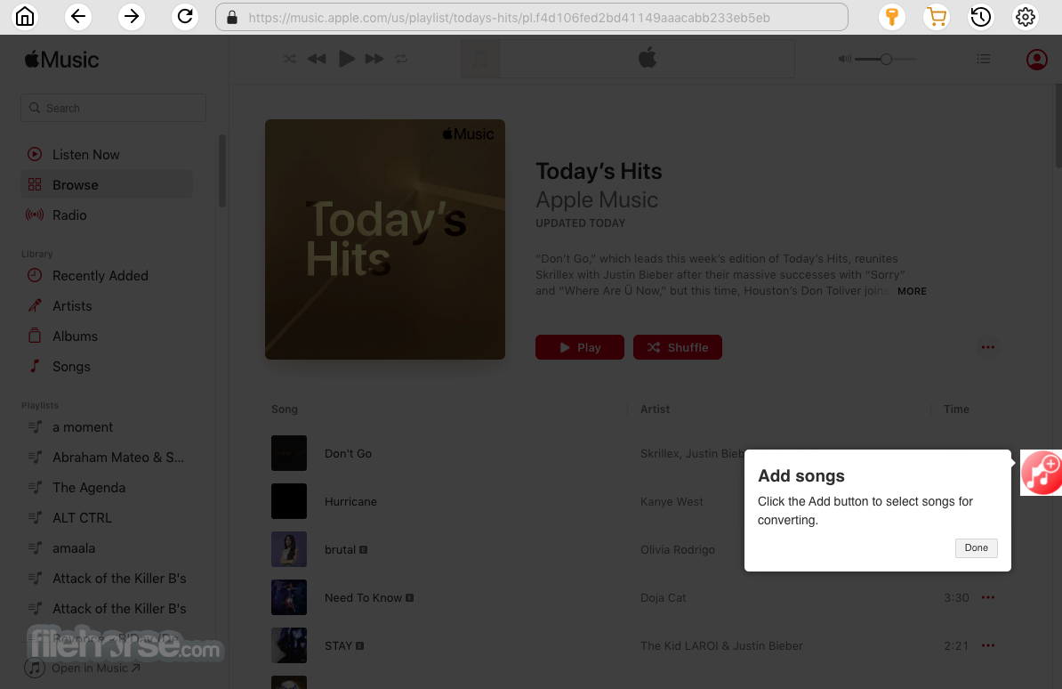Open amaala playlist
The width and height of the screenshot is (1062, 689).
(x=74, y=548)
